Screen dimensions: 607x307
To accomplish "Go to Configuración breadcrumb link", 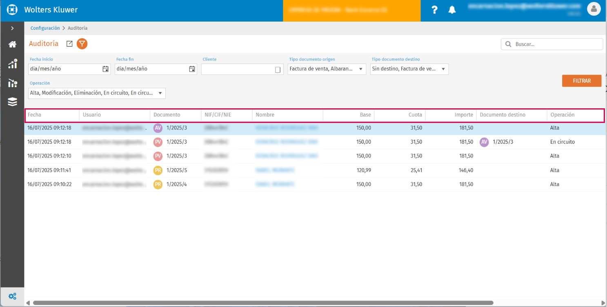I will tap(45, 28).
